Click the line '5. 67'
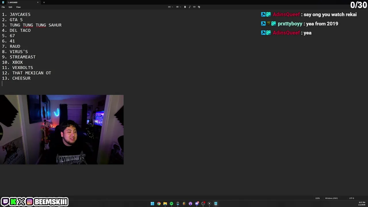The image size is (368, 207). [x=8, y=36]
